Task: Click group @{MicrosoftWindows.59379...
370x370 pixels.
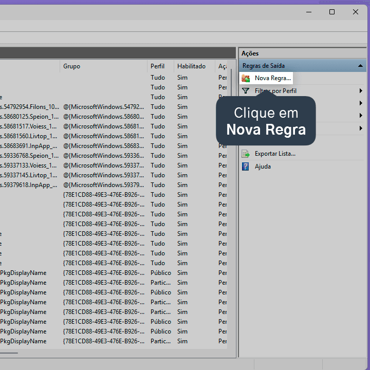Action: coord(103,185)
